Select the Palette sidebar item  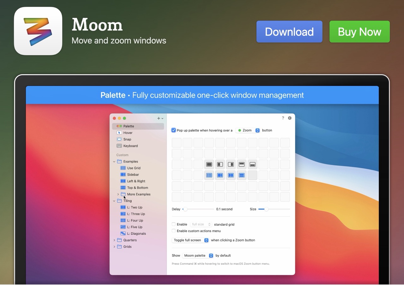coord(138,126)
